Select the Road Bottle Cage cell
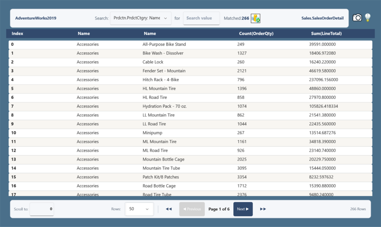381x227 pixels. pyautogui.click(x=159, y=186)
